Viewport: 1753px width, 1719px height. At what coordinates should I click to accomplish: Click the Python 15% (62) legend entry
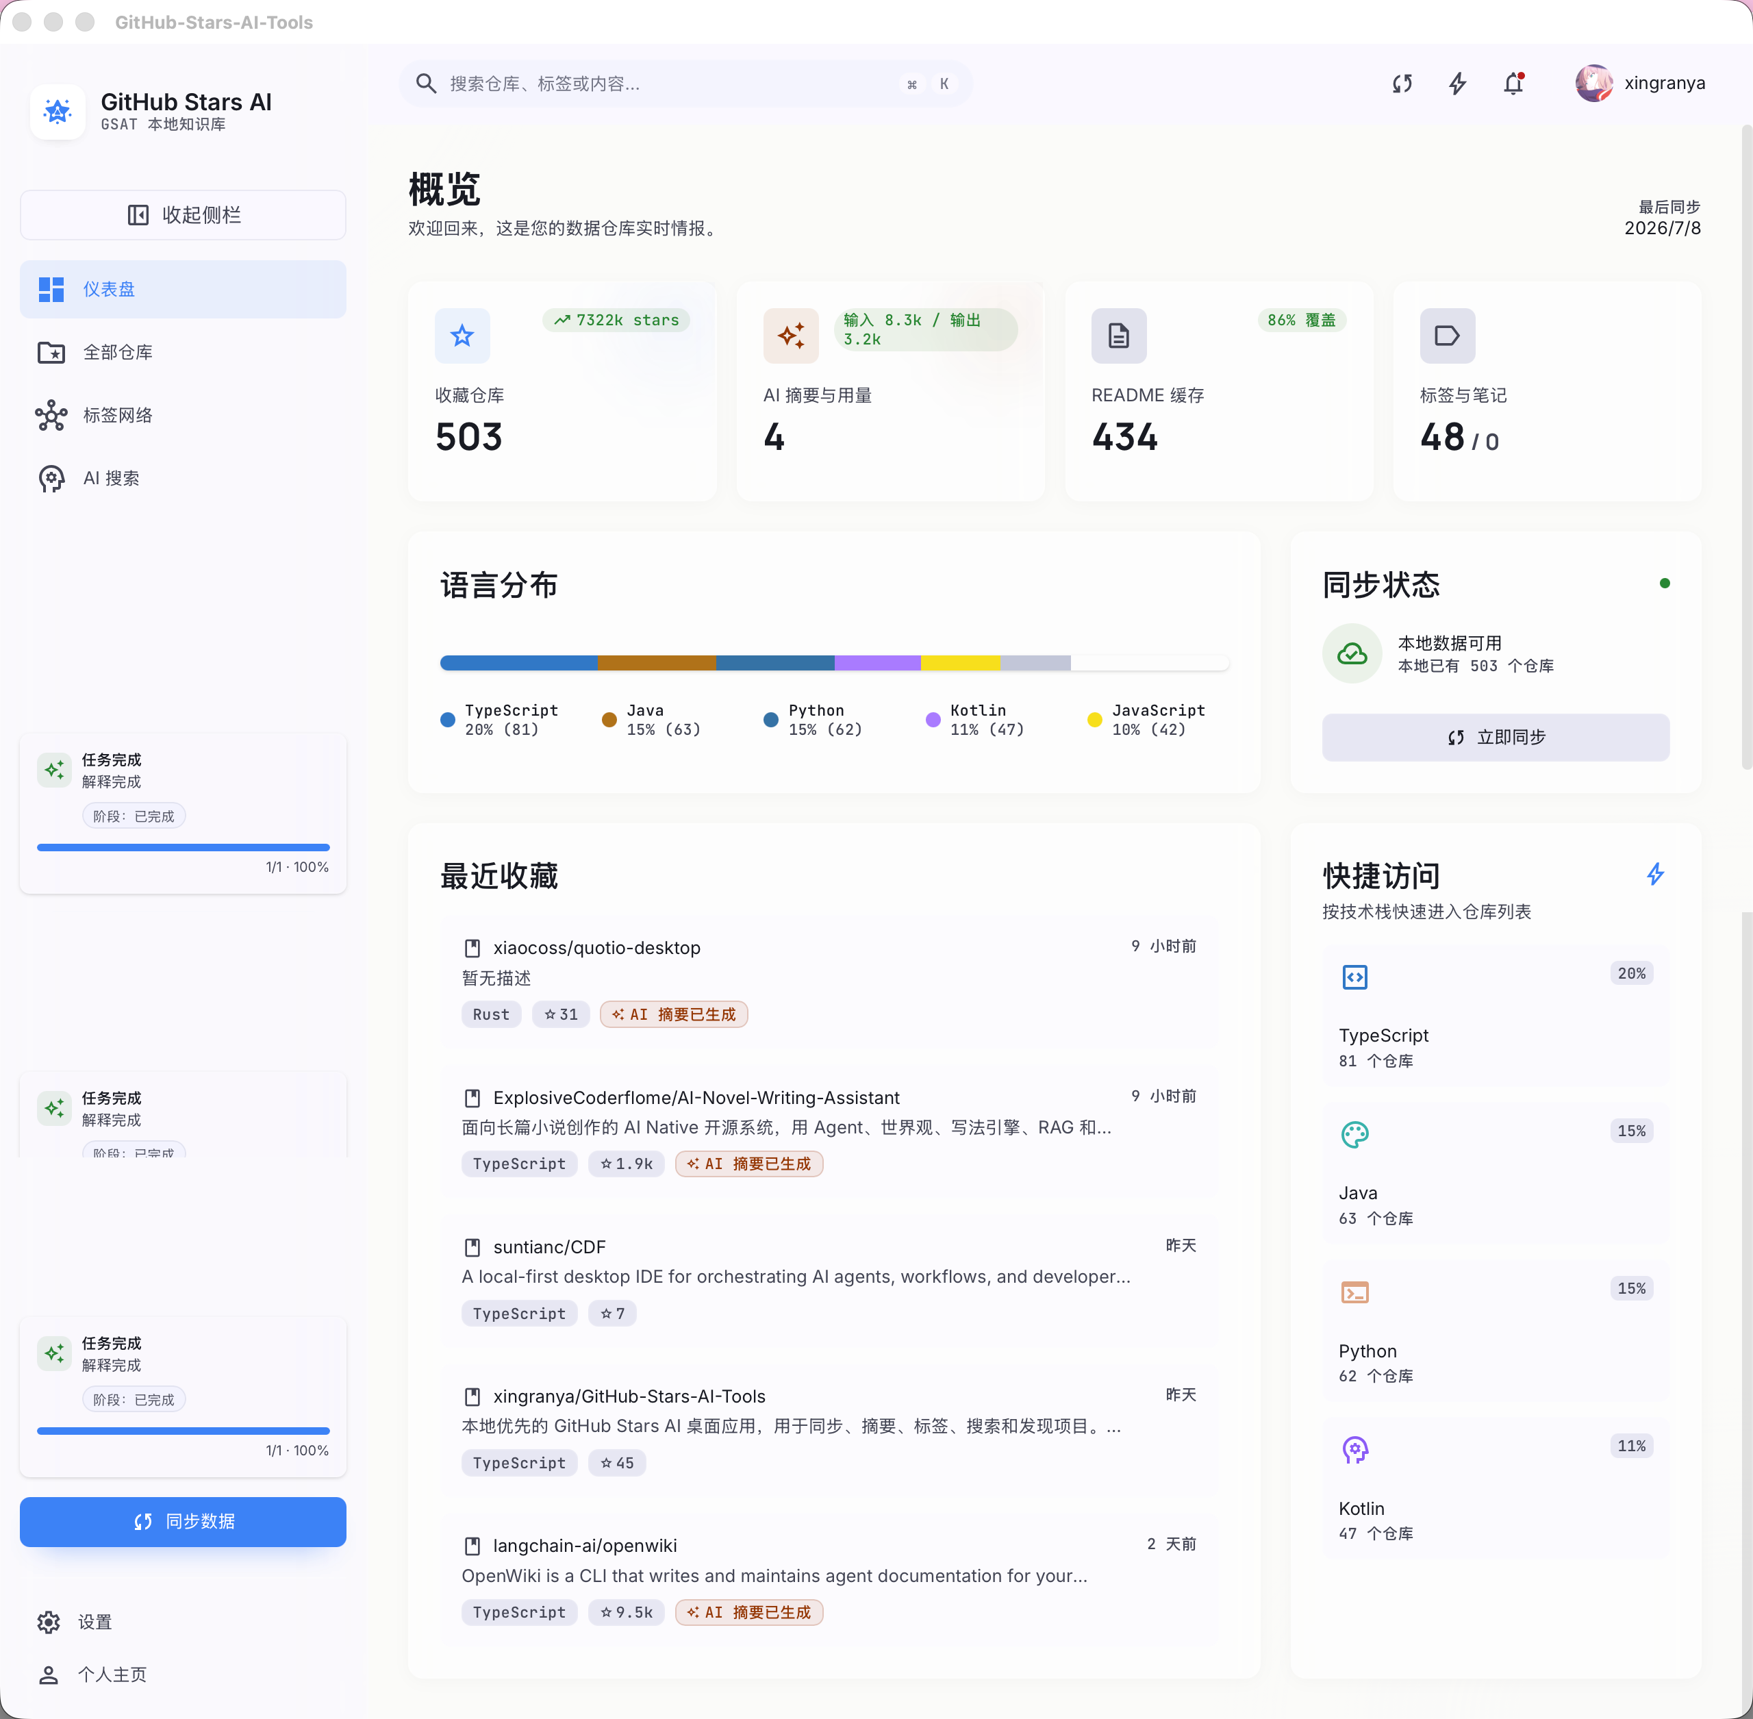click(x=814, y=720)
